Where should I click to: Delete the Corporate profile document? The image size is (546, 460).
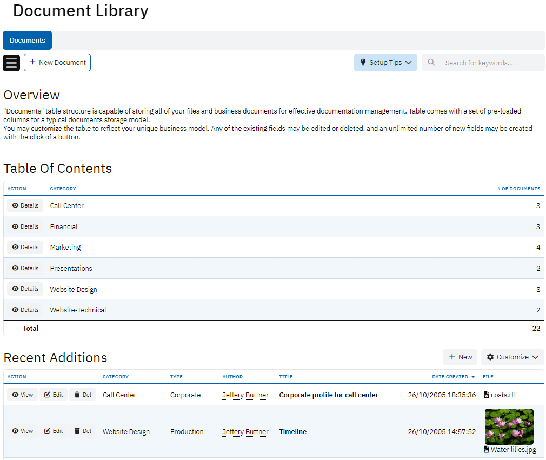(83, 395)
